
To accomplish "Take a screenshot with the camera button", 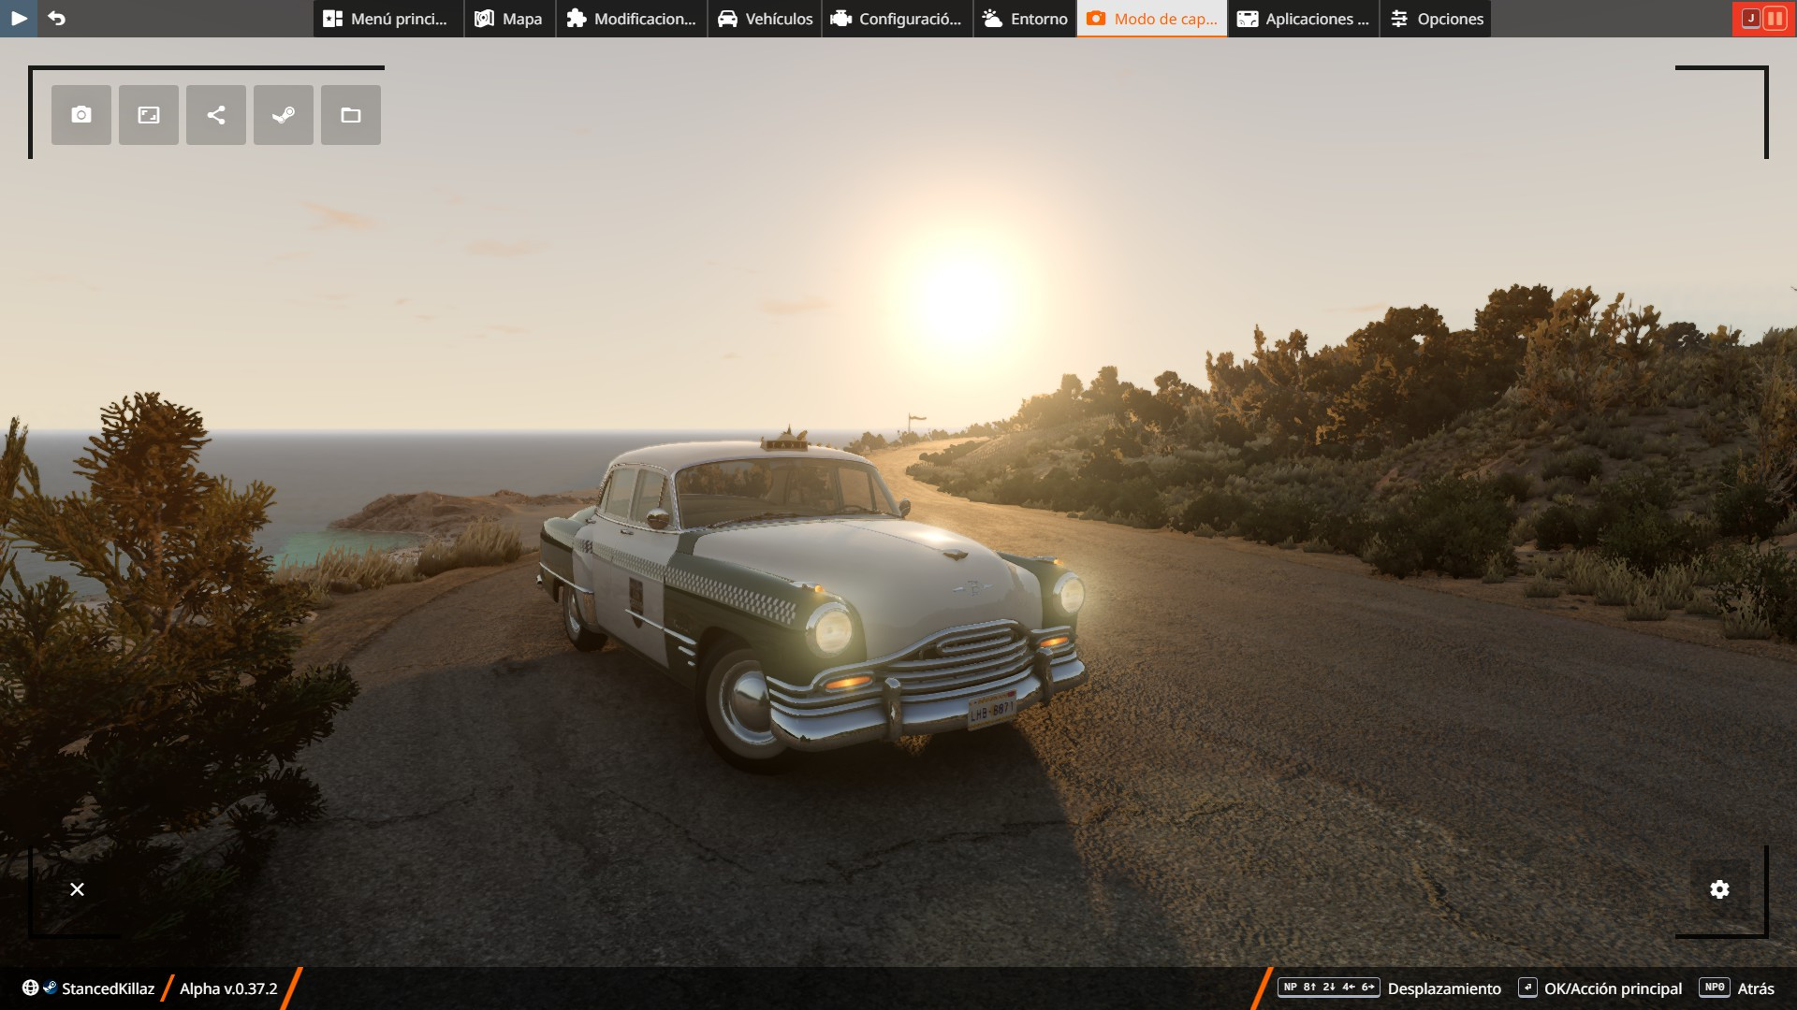I will click(81, 115).
